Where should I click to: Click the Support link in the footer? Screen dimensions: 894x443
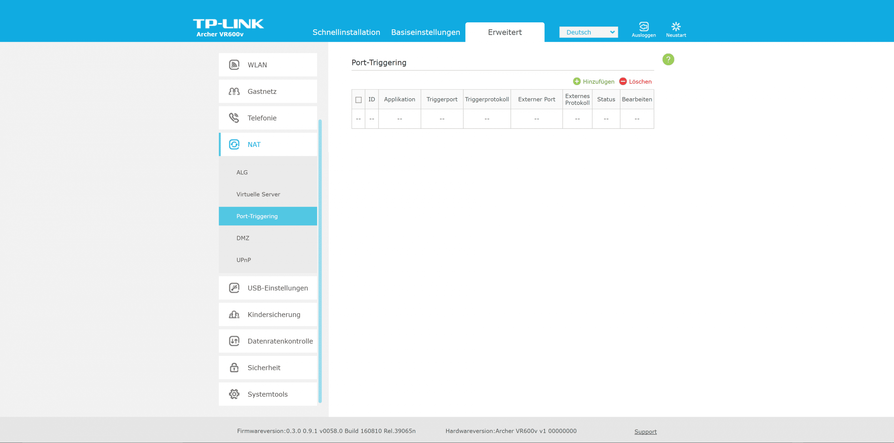[645, 432]
